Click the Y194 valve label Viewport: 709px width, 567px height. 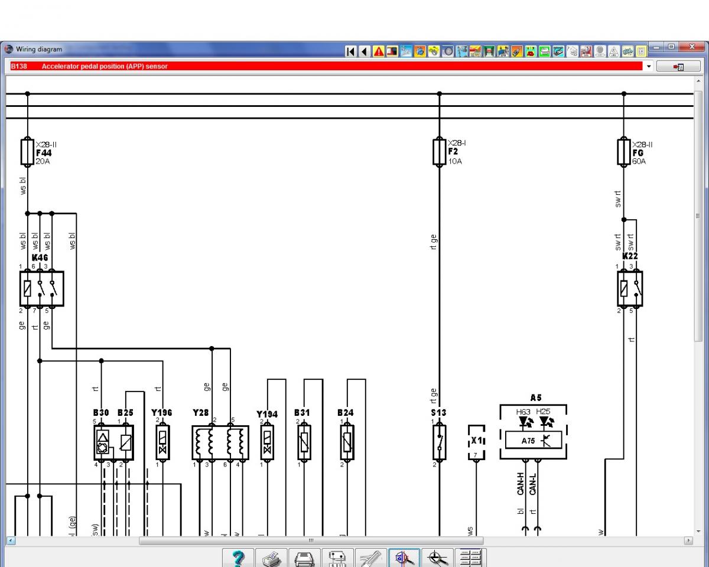(267, 414)
